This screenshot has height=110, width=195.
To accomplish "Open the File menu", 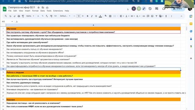I will pos(10,11).
